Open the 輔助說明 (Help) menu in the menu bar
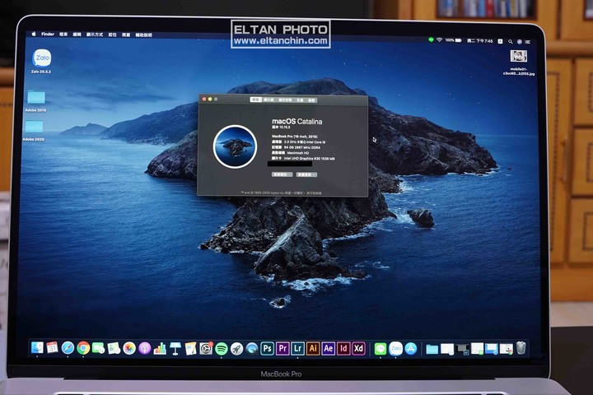 tap(143, 35)
